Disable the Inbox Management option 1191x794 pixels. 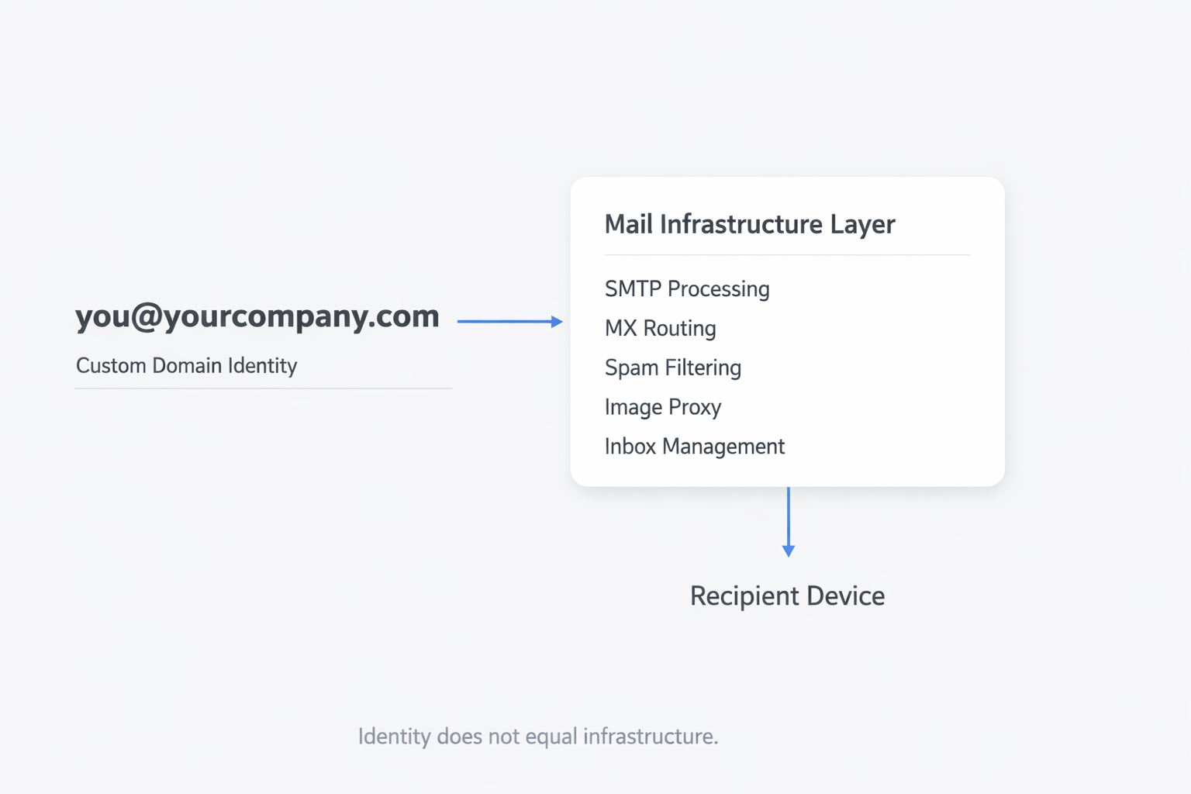[695, 446]
